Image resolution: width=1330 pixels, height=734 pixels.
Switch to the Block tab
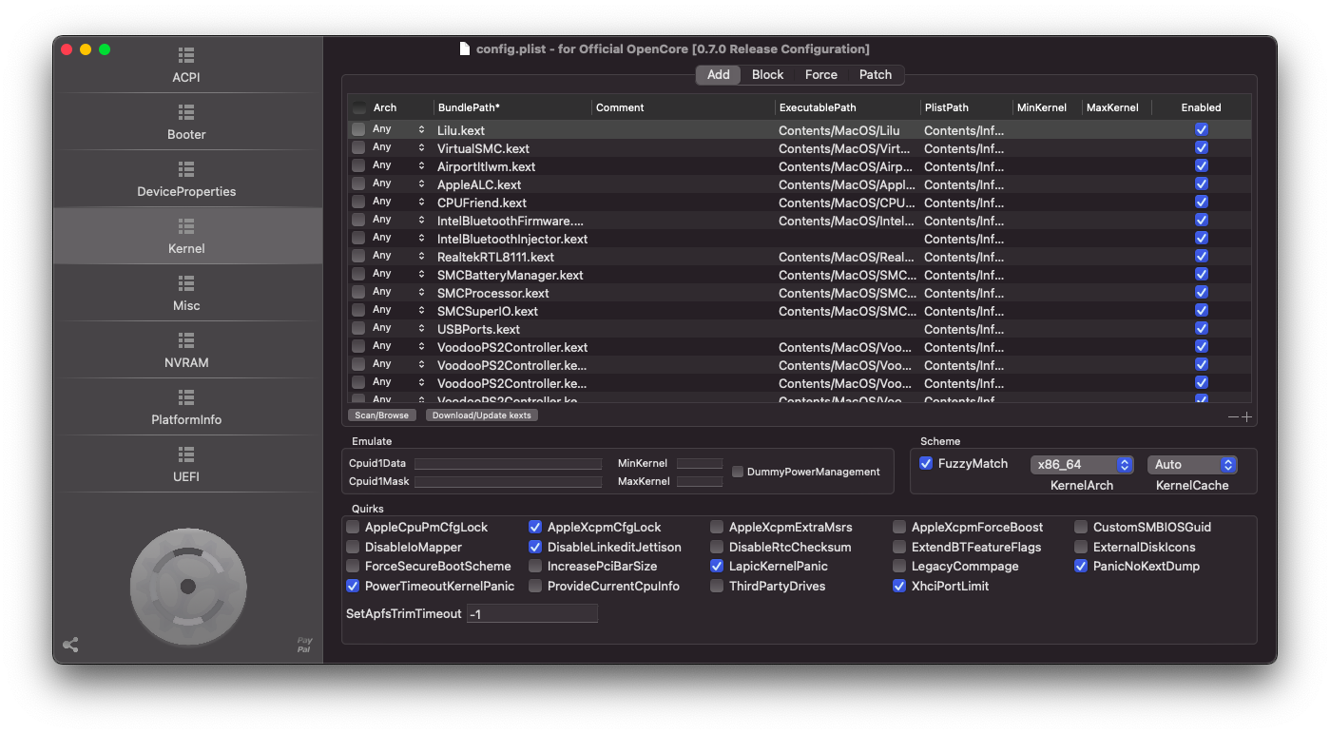click(x=767, y=74)
